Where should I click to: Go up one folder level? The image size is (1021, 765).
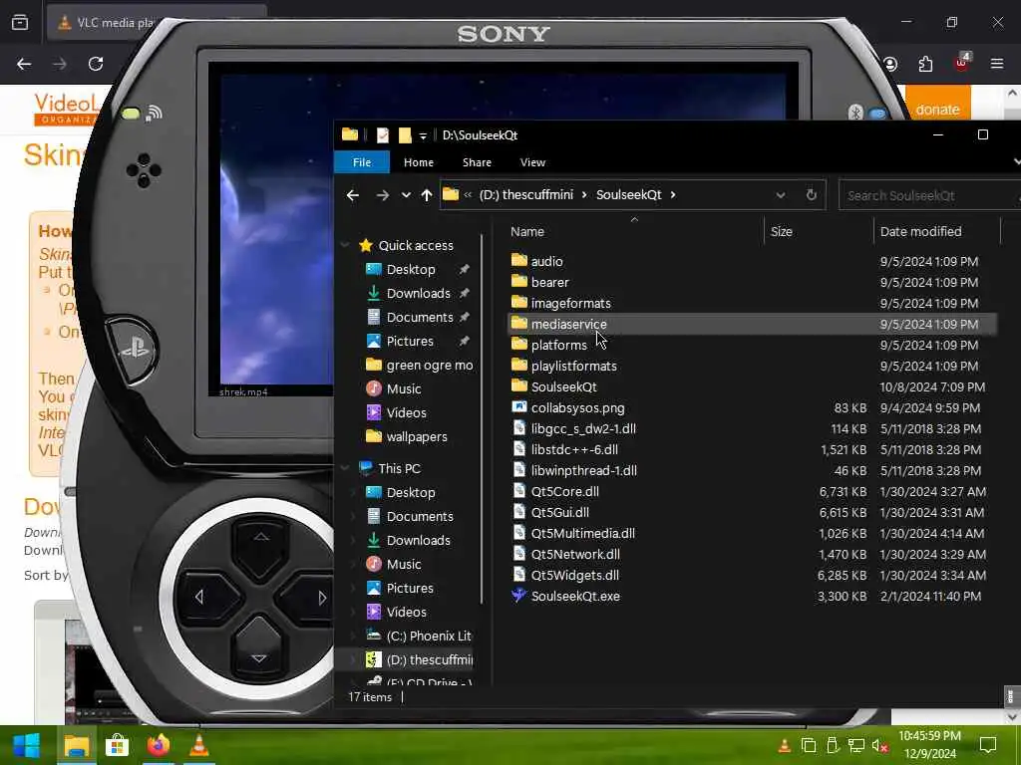pos(427,194)
